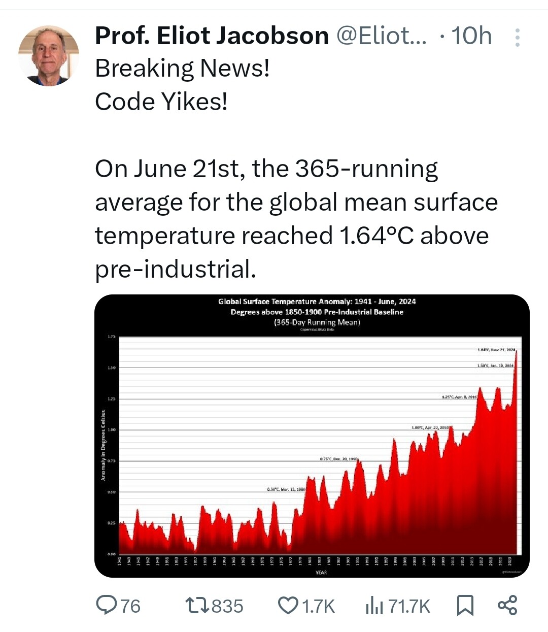Viewport: 548px width, 632px height.
Task: Open the view analytics bar icon
Action: click(374, 606)
